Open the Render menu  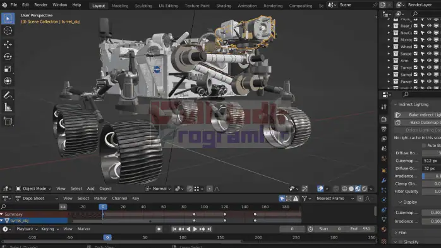[x=41, y=5]
